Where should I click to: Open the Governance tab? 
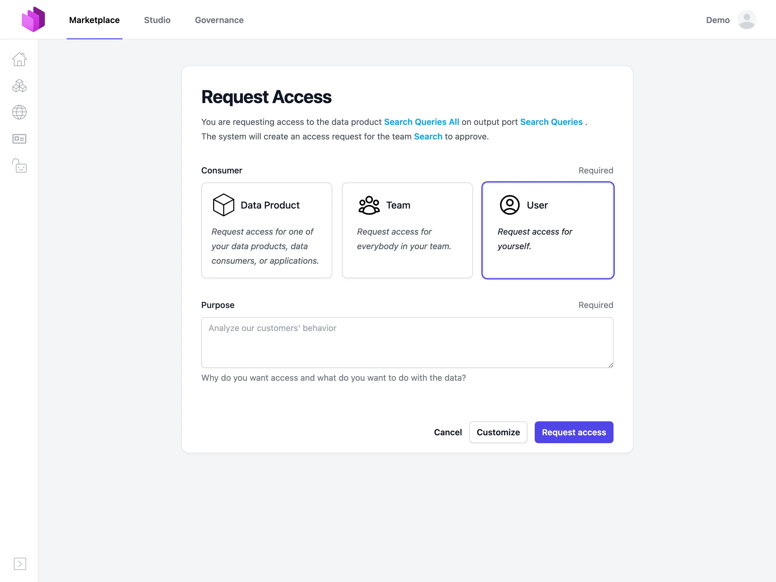click(219, 20)
